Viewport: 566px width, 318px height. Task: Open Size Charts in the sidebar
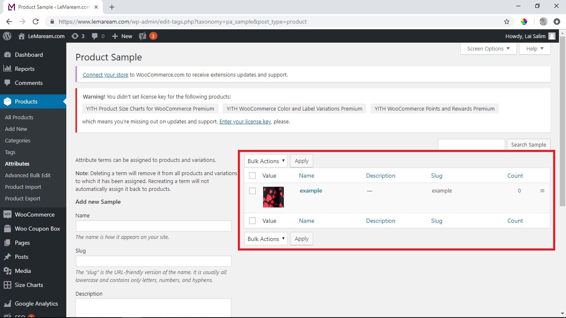(x=33, y=285)
